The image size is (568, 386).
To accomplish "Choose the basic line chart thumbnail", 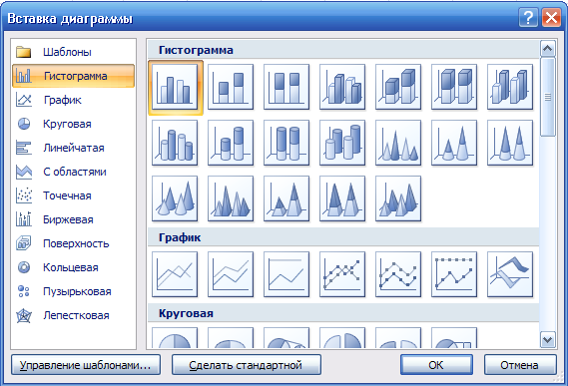I will coord(175,274).
